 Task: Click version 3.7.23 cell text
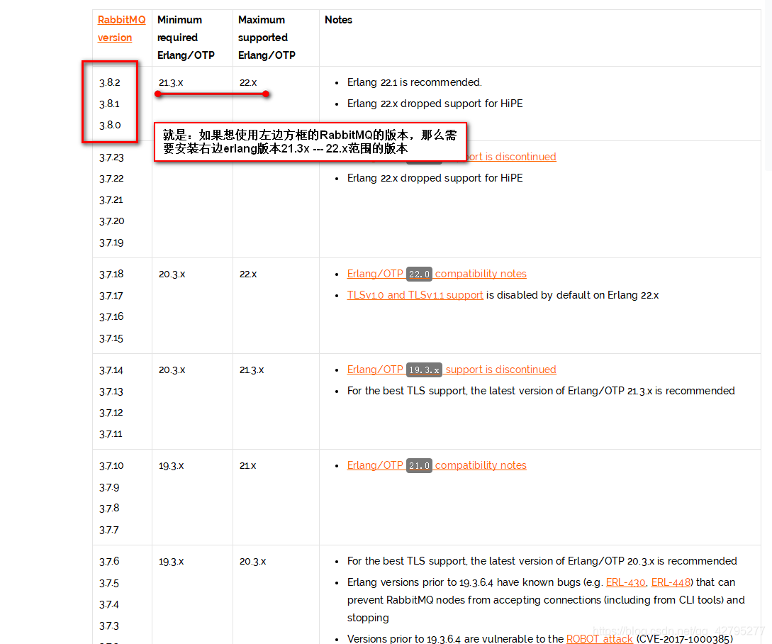[x=111, y=157]
